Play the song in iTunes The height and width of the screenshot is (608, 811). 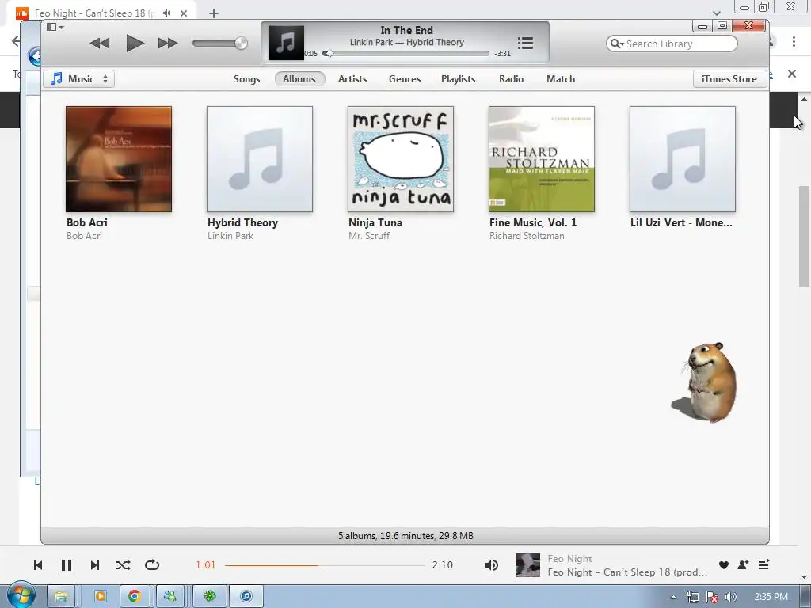coord(135,44)
